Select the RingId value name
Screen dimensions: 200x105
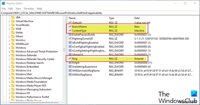click(76, 63)
